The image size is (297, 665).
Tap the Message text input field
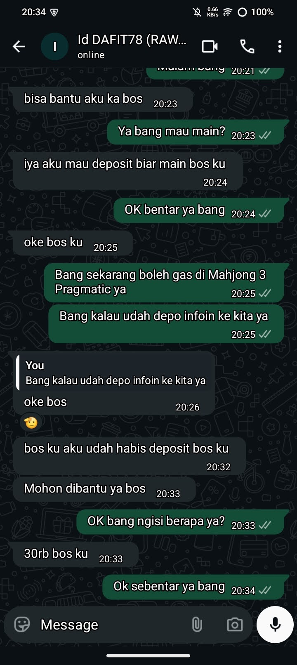(111, 625)
